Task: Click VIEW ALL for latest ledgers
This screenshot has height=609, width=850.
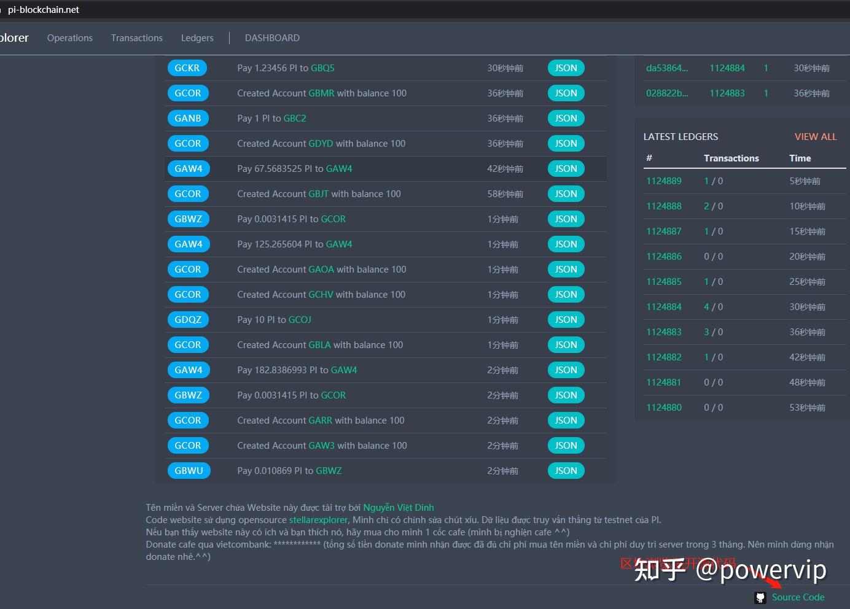Action: click(x=815, y=137)
